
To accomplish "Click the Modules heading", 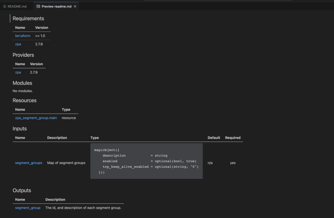I will tap(23, 83).
